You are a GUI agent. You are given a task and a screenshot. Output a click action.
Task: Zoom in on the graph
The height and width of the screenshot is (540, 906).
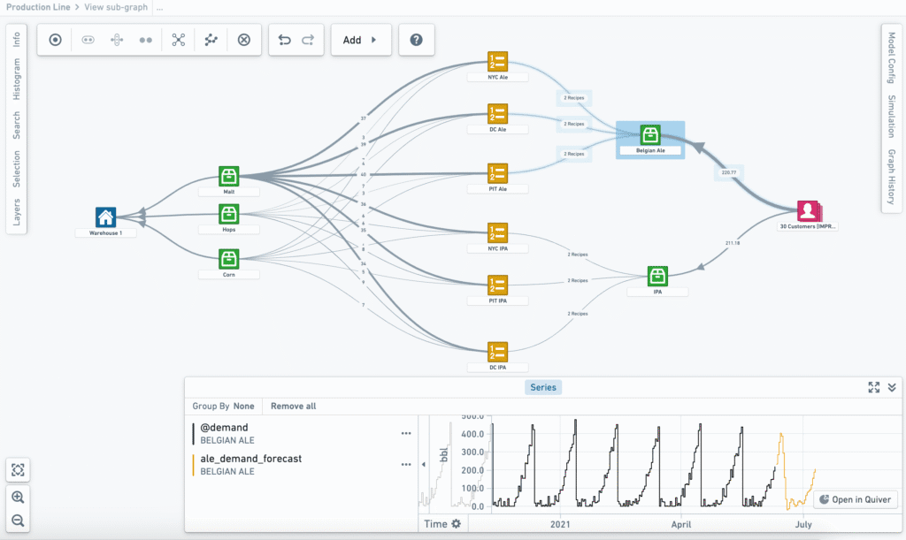(x=18, y=497)
